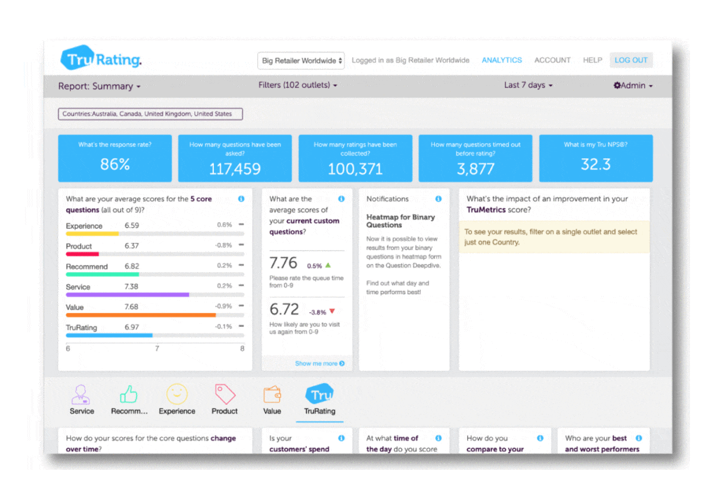Viewport: 715px width, 493px height.
Task: Switch to the Product tab label
Action: tap(225, 411)
